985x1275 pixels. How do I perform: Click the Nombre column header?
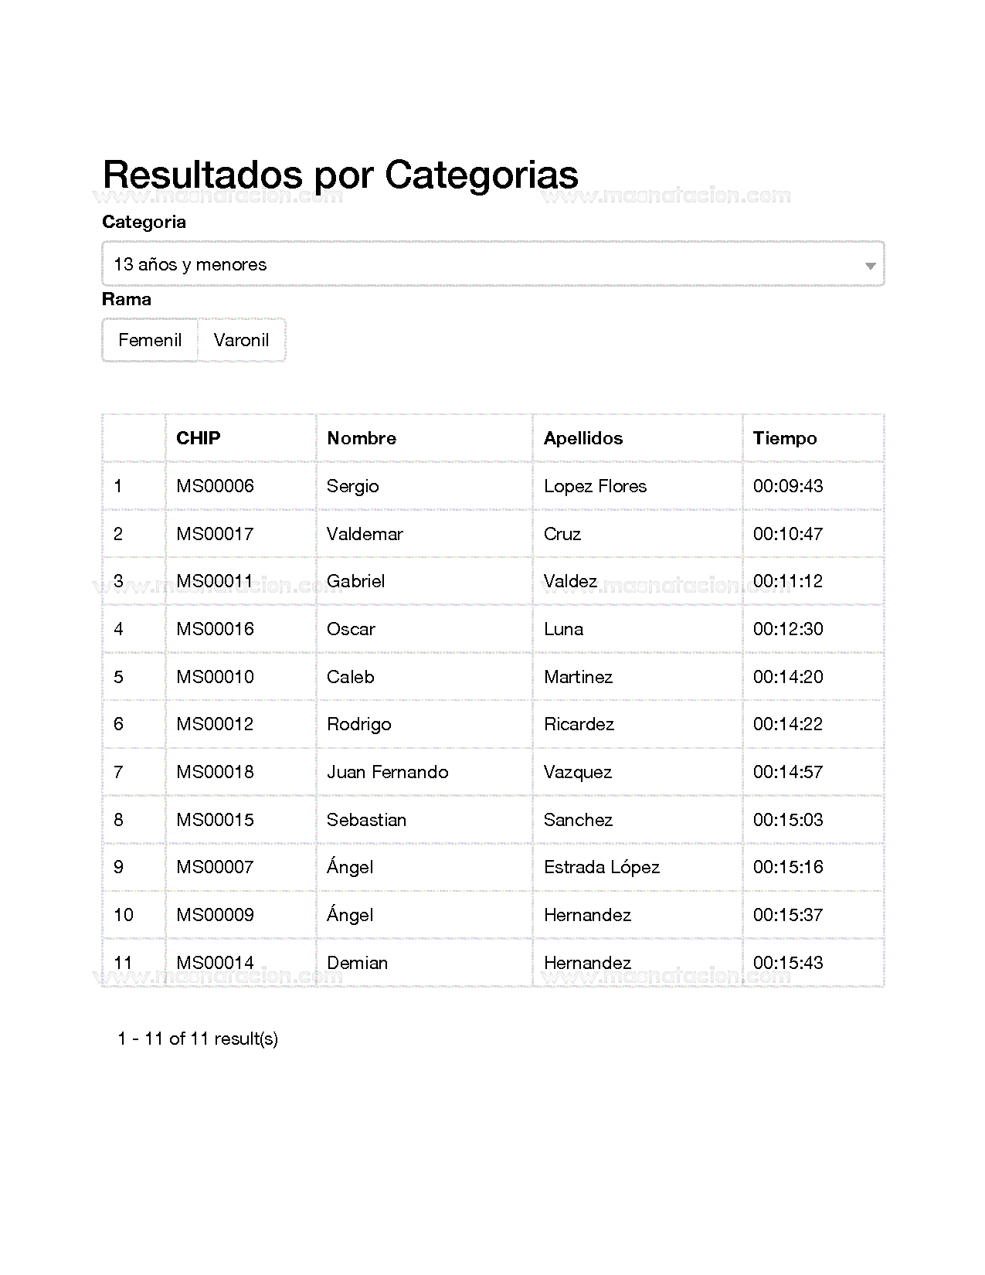point(362,438)
